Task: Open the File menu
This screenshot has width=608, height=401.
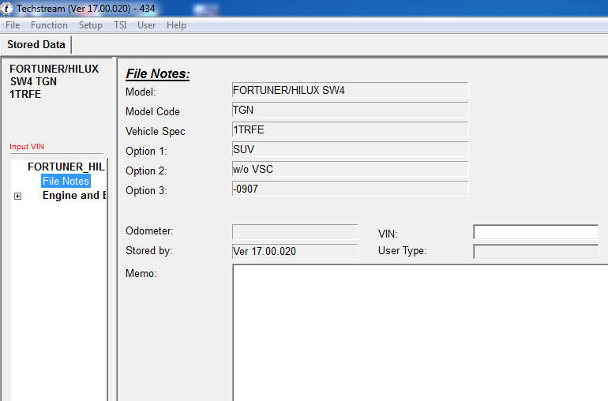Action: (x=13, y=25)
